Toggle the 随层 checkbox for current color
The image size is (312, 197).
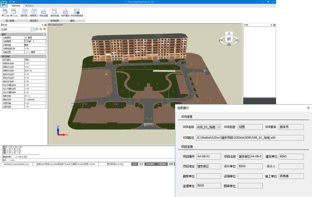(26, 37)
